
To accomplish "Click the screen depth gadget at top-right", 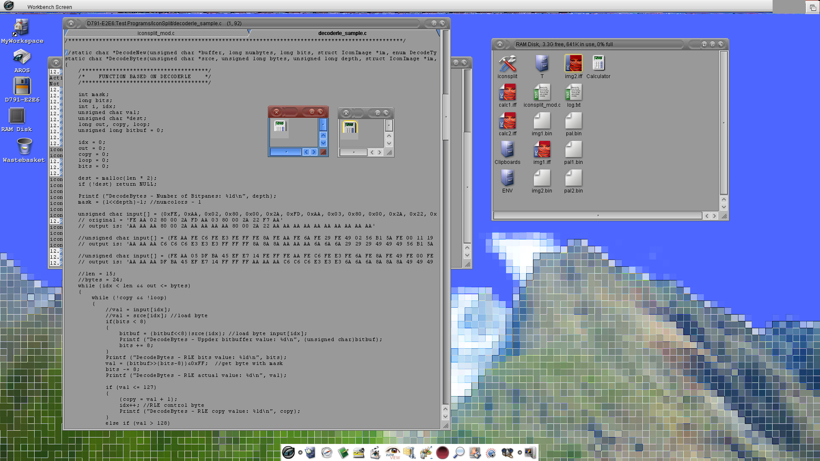I will pyautogui.click(x=812, y=7).
